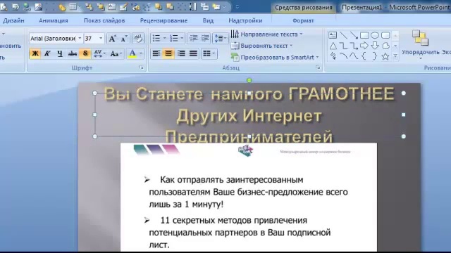Open the Дизайн ribbon tab
This screenshot has height=253, width=451.
coord(13,20)
